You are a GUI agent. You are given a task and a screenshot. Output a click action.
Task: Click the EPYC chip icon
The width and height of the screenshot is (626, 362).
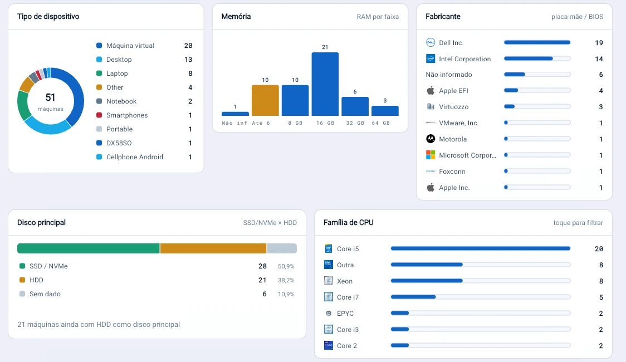point(328,314)
